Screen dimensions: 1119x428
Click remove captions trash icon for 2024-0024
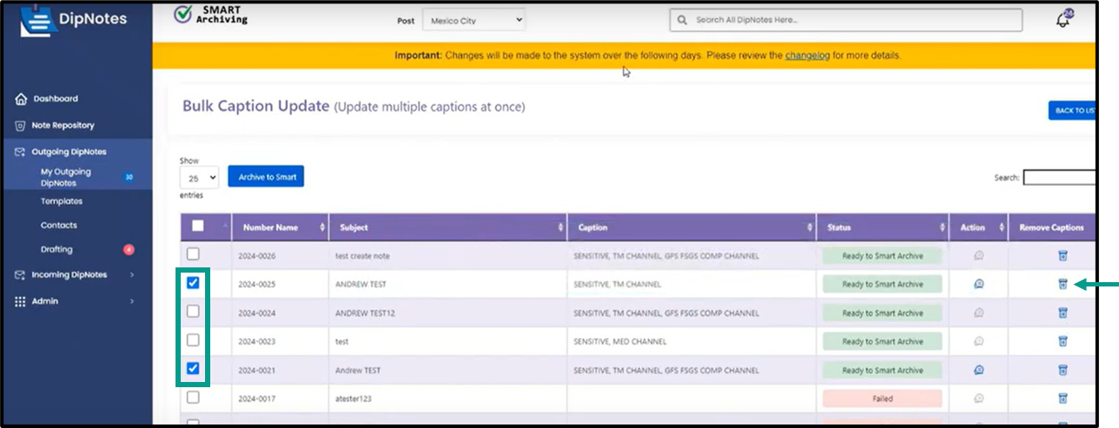pyautogui.click(x=1063, y=313)
